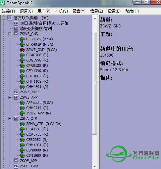161x169 pixels.
Task: Open the 录音(Y) menu
Action: click(x=79, y=11)
